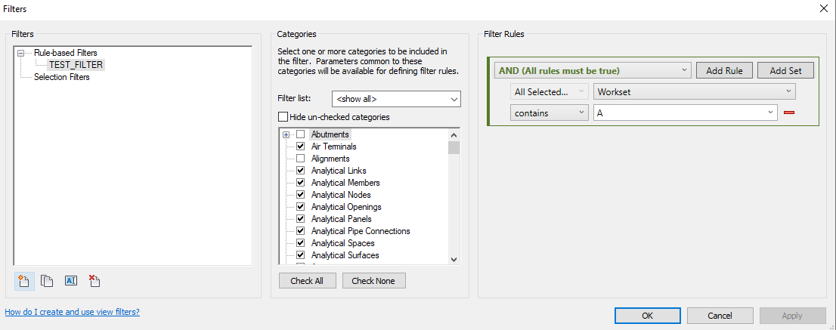Click the Duplicate filter icon
This screenshot has width=836, height=330.
point(47,281)
